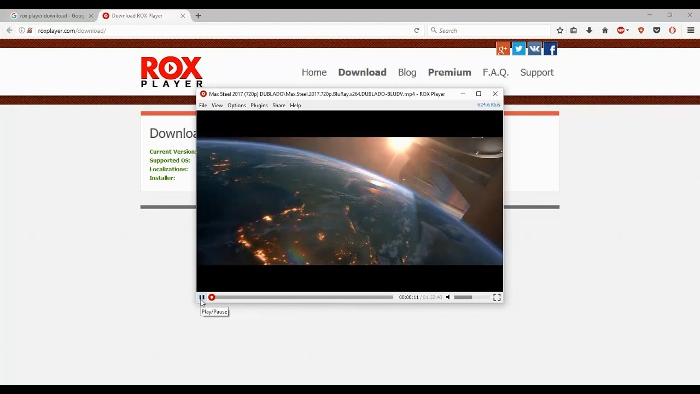Go to the Home page link
Image resolution: width=700 pixels, height=394 pixels.
[x=314, y=72]
